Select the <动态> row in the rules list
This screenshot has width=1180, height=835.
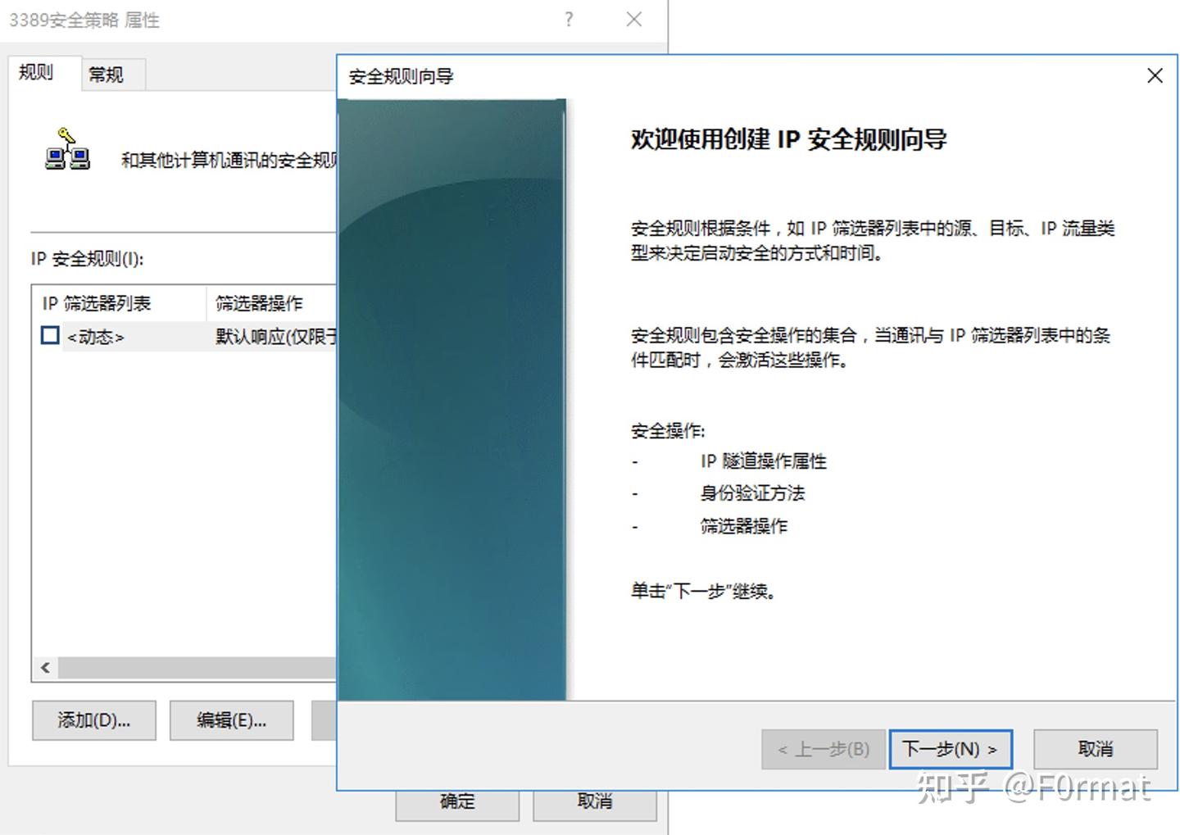click(x=96, y=336)
